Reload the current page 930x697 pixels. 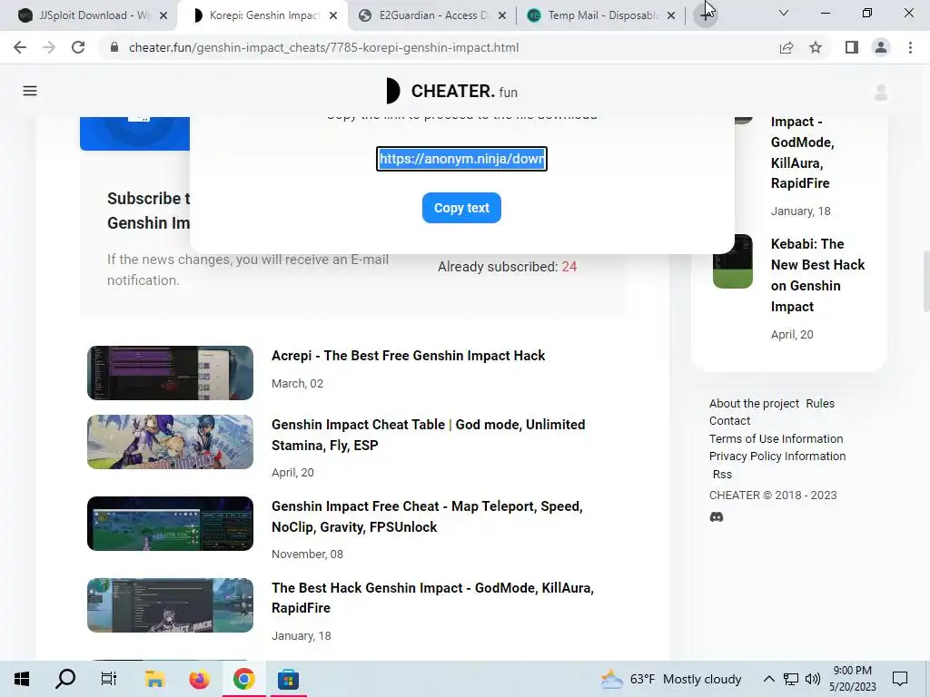[78, 47]
